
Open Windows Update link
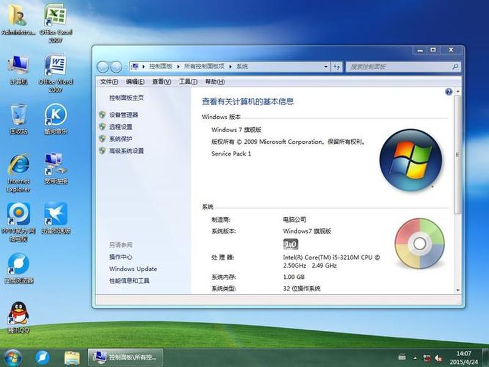click(133, 269)
